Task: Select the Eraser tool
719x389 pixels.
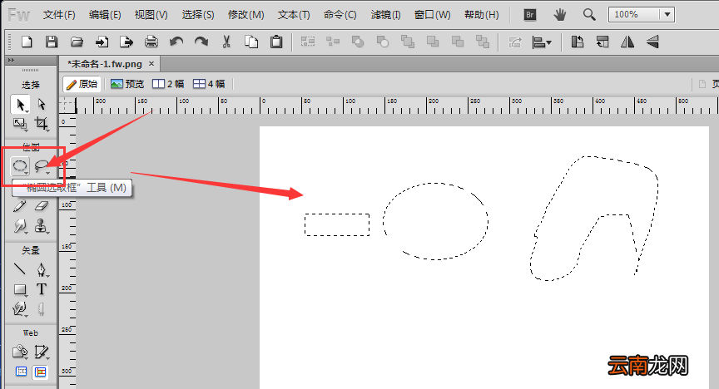Action: (42, 206)
